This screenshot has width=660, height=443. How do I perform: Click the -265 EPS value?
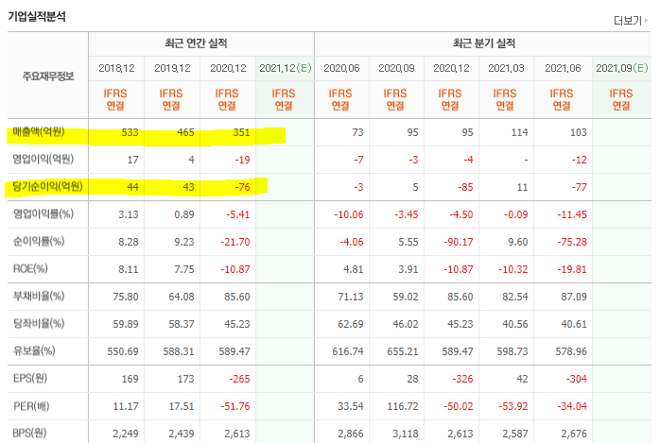239,379
